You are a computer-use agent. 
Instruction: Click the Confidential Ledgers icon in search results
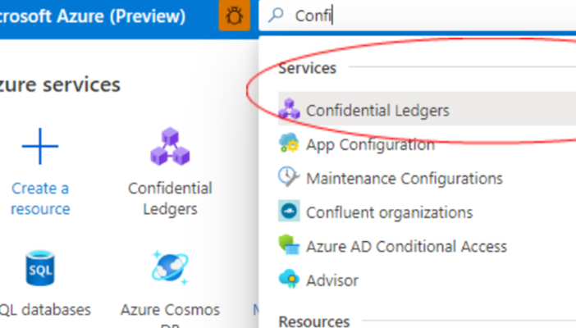point(289,109)
